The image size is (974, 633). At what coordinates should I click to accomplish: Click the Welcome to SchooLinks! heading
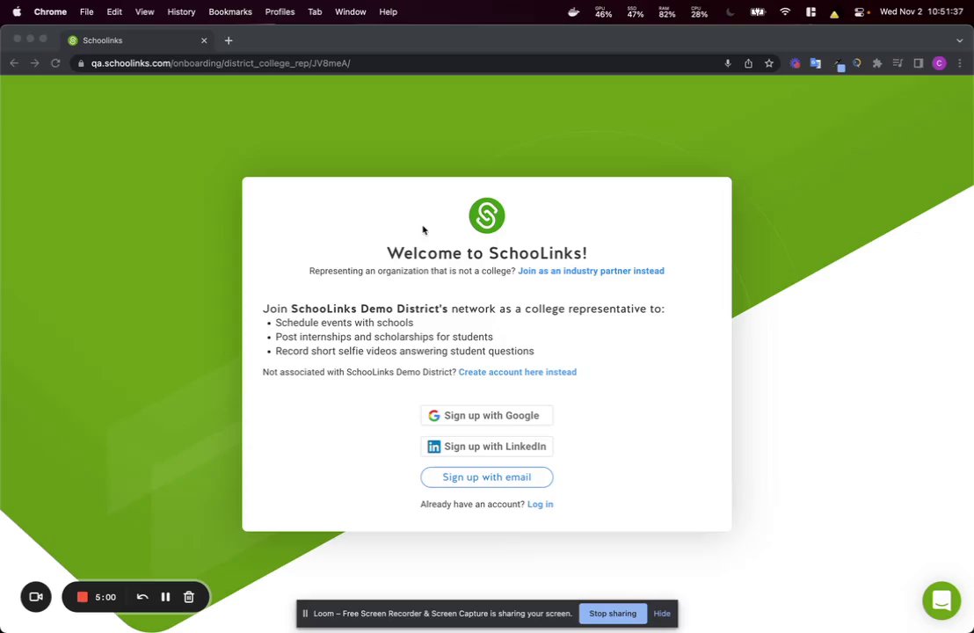pos(486,253)
